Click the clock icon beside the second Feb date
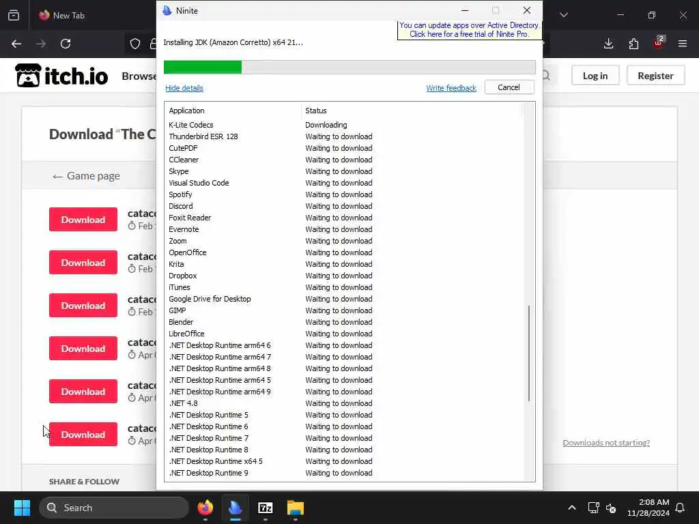The width and height of the screenshot is (699, 524). tap(132, 269)
